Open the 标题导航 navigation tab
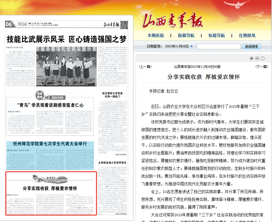This screenshot has height=222, width=272. point(217,35)
